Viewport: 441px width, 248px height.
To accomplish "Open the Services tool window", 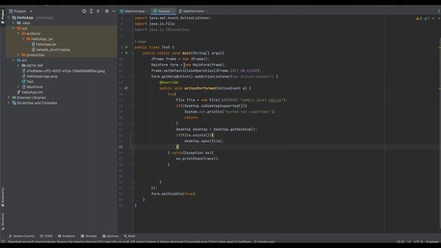I will [110, 236].
